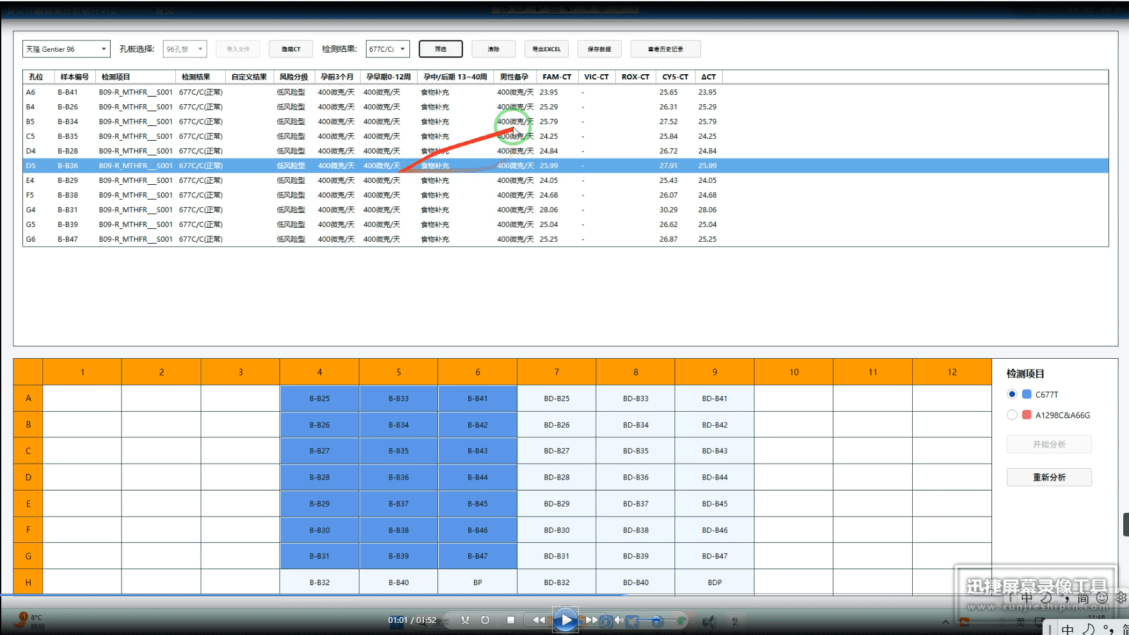The image size is (1129, 635).
Task: Click the 查看历史记录 button
Action: click(x=665, y=49)
